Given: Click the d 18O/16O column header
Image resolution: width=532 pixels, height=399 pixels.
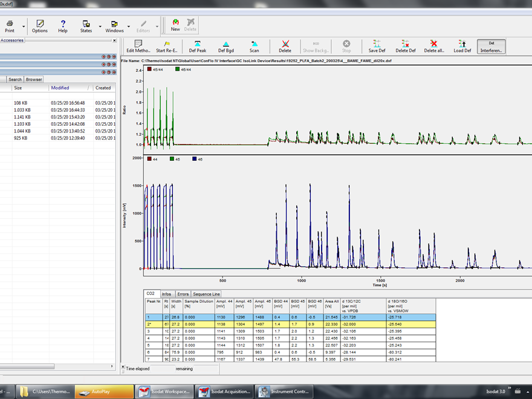Looking at the screenshot, I should [x=411, y=306].
